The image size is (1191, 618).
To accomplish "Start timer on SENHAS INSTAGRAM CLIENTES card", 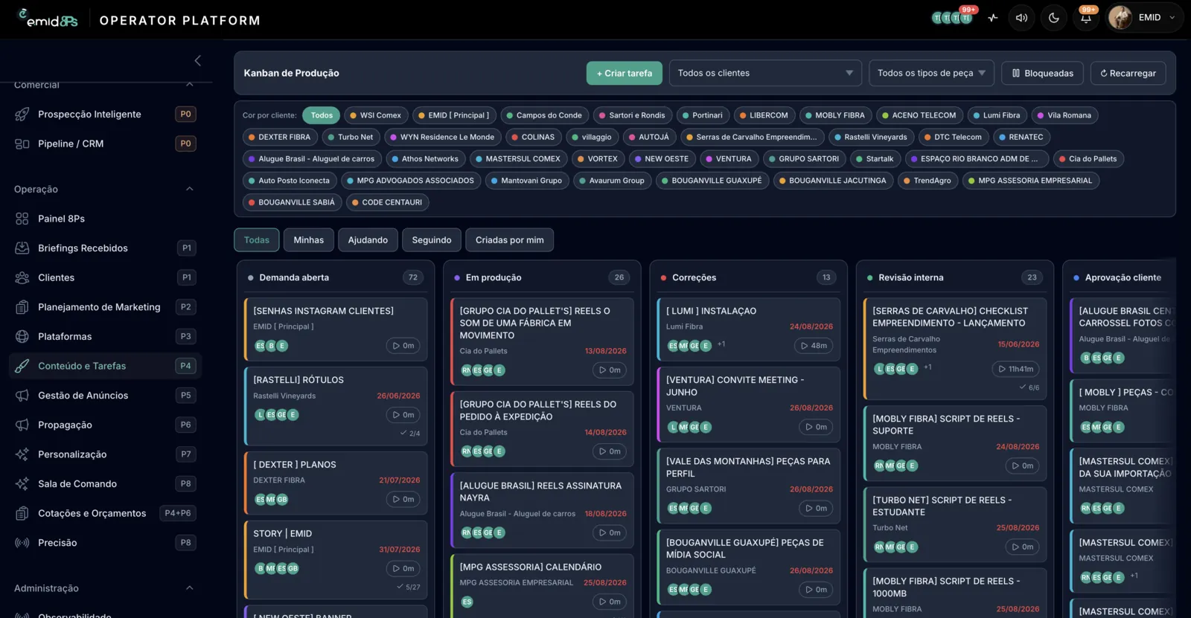I will tap(403, 346).
